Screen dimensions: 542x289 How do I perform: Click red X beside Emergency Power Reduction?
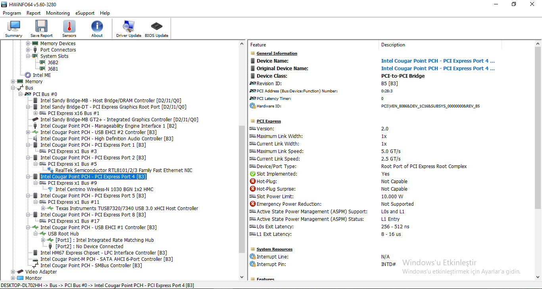pyautogui.click(x=253, y=204)
